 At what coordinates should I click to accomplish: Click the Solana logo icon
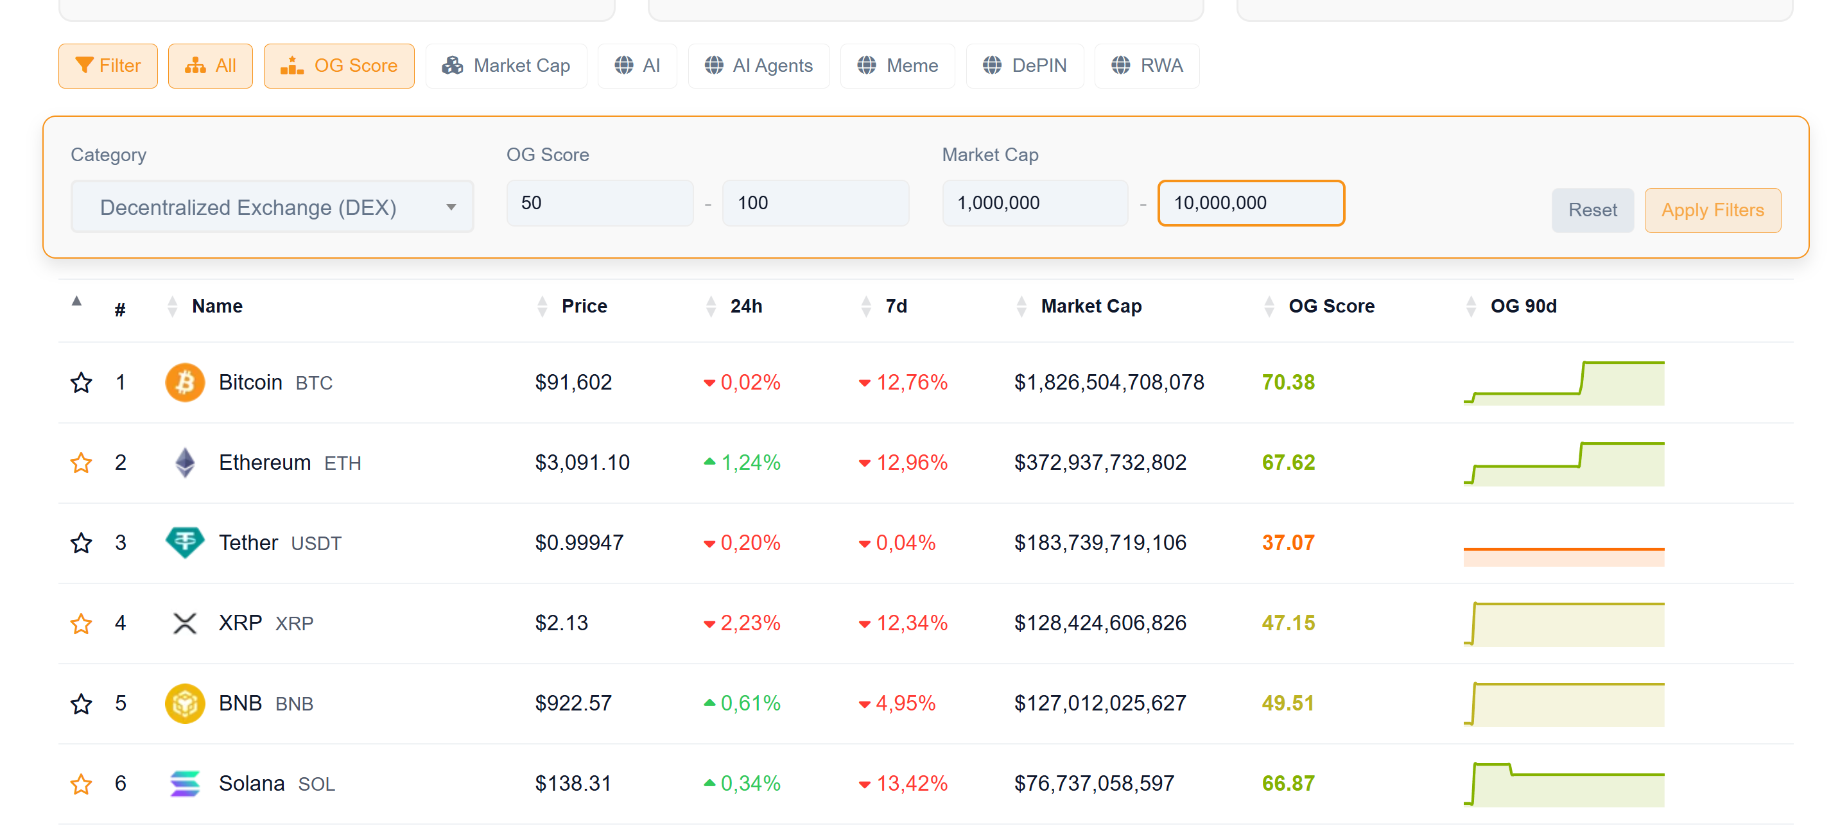pyautogui.click(x=184, y=782)
